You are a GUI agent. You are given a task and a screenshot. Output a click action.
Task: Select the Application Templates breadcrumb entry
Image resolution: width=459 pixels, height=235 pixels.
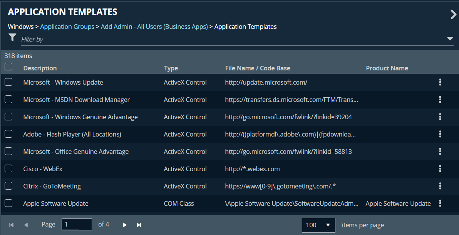point(245,27)
